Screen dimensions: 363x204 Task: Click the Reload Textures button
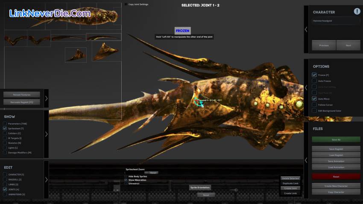[x=21, y=95]
